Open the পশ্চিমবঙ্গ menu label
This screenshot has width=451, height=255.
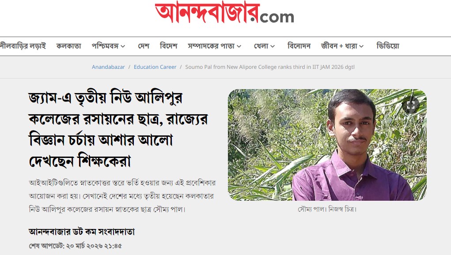click(105, 46)
